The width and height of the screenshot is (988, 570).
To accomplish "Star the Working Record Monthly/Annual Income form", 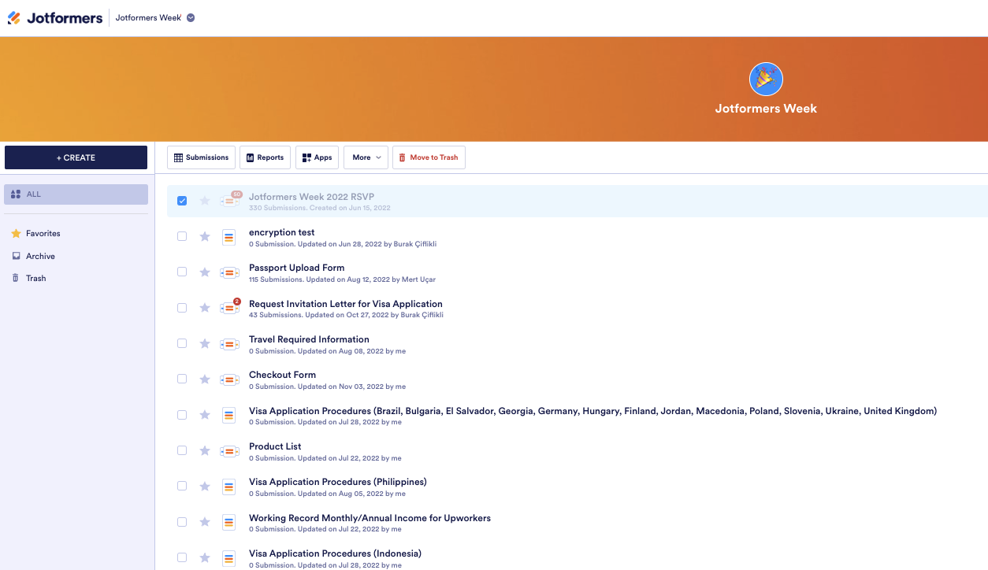I will [x=205, y=522].
